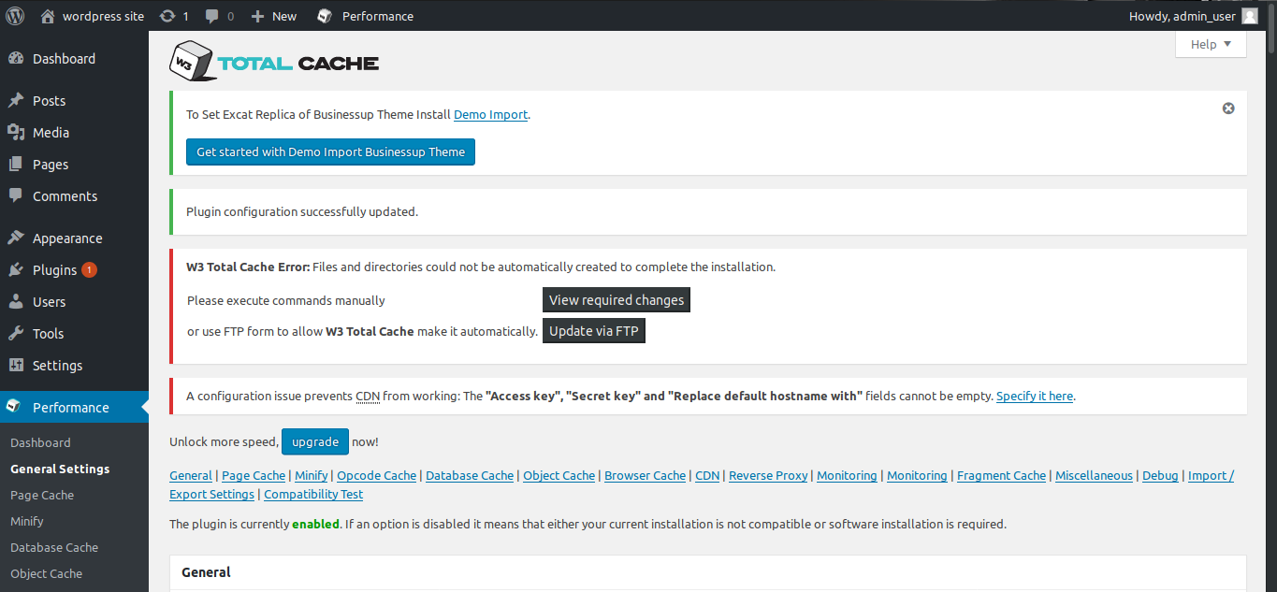Follow the Specify it here link
Viewport: 1277px width, 592px height.
click(x=1034, y=397)
